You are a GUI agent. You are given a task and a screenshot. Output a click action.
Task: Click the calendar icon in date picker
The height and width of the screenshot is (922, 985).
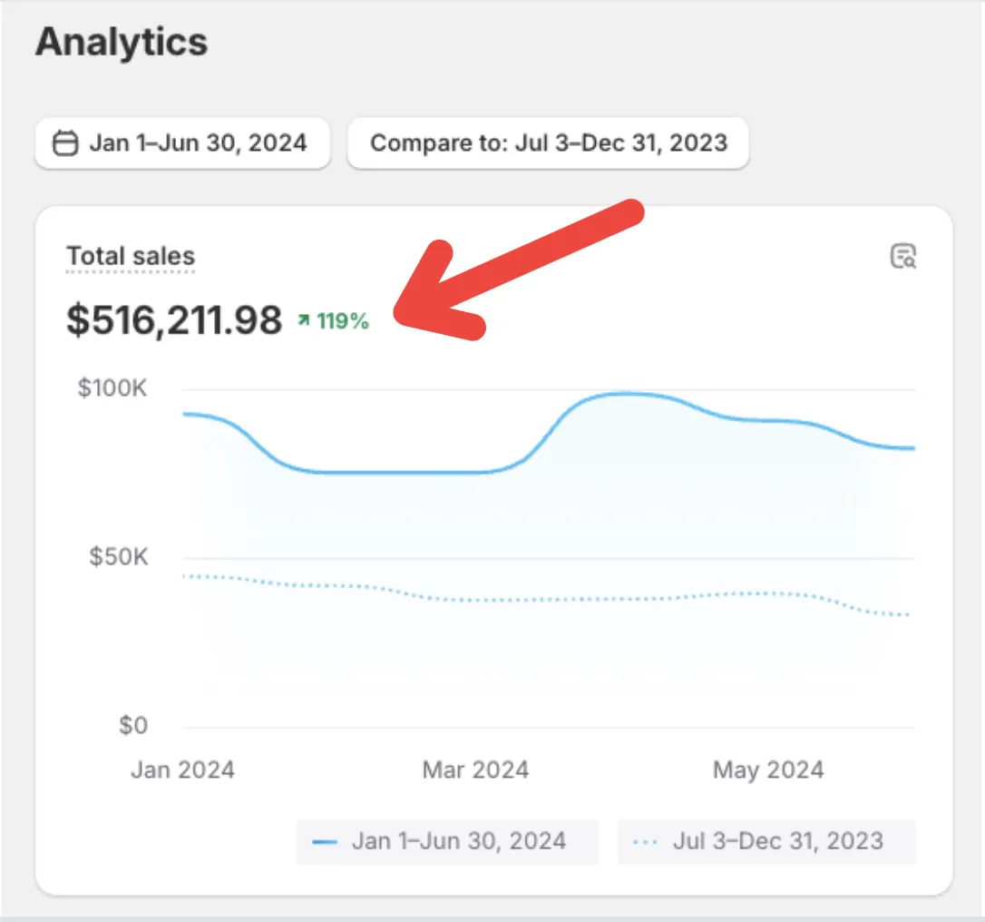pyautogui.click(x=65, y=142)
